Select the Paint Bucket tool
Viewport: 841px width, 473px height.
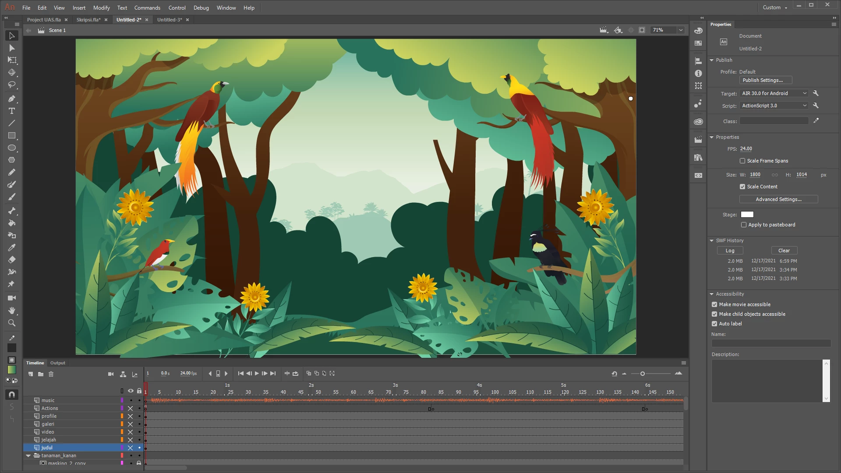(12, 223)
